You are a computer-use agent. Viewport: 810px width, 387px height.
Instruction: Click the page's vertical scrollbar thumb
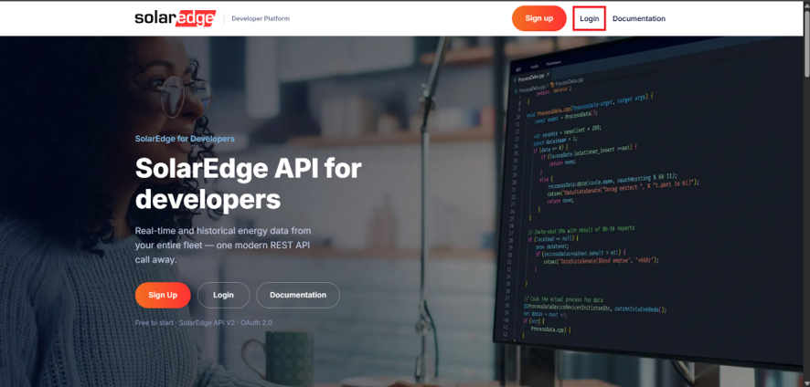pos(806,44)
